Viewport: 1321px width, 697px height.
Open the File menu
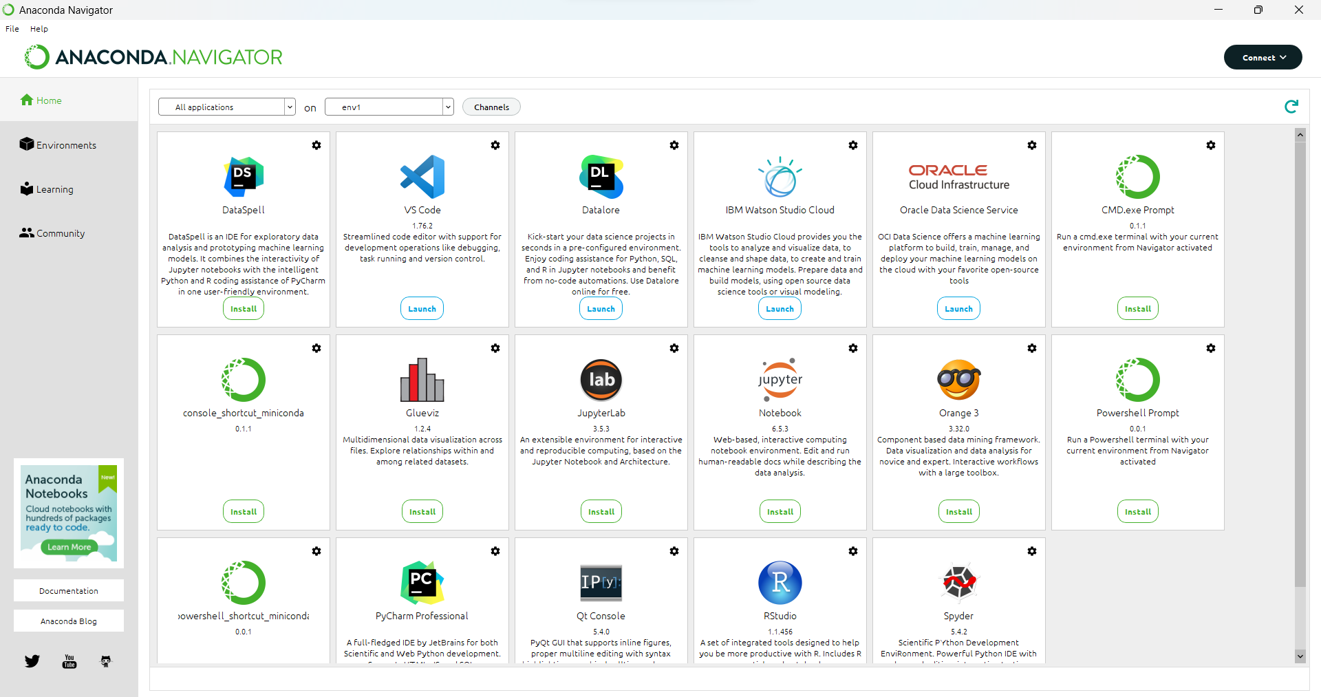click(x=12, y=29)
